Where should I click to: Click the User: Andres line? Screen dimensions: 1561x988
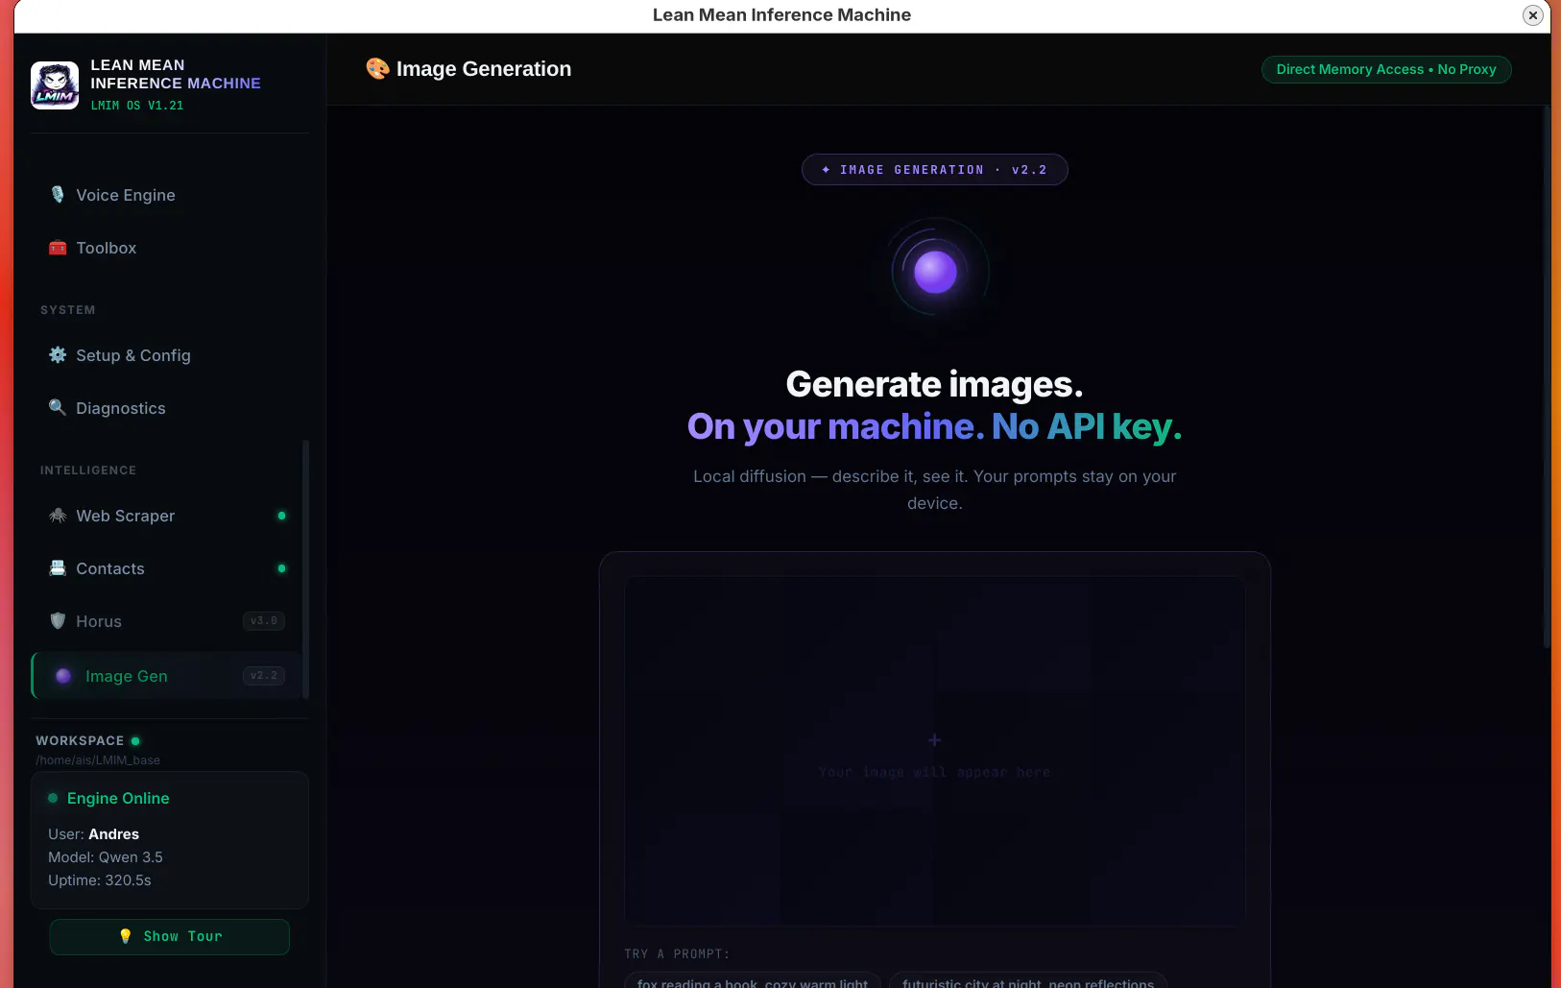94,834
